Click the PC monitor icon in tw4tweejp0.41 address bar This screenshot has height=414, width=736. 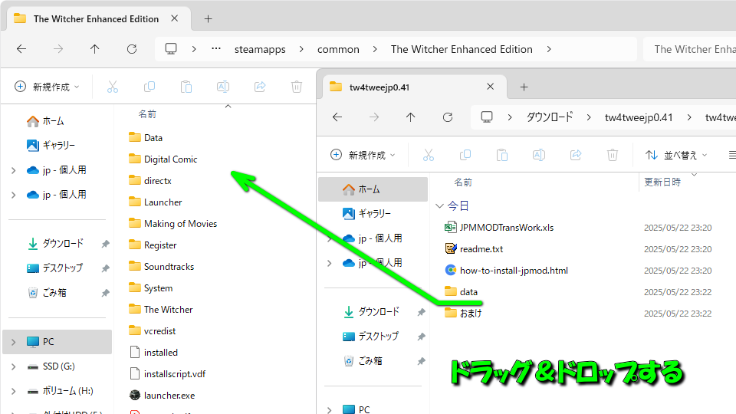coord(488,117)
